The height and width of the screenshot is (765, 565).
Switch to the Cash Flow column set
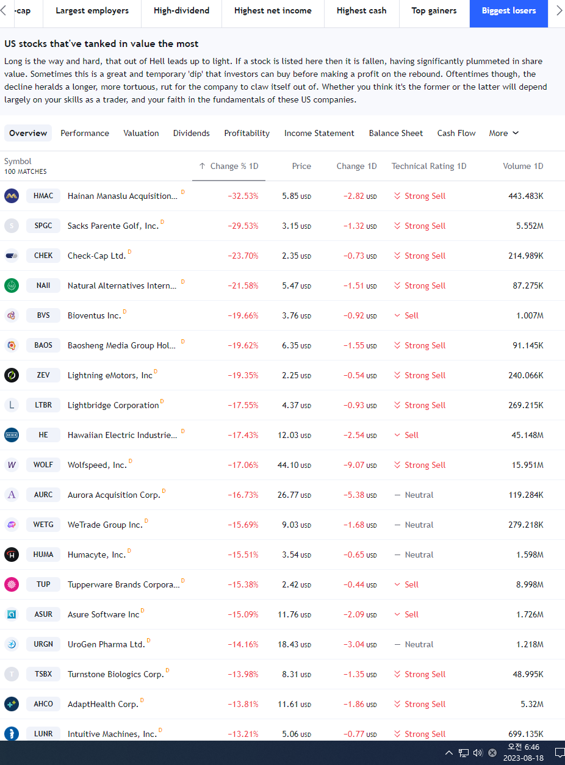[x=456, y=133]
